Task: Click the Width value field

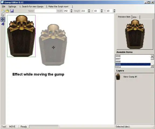Action: pyautogui.click(x=66, y=11)
